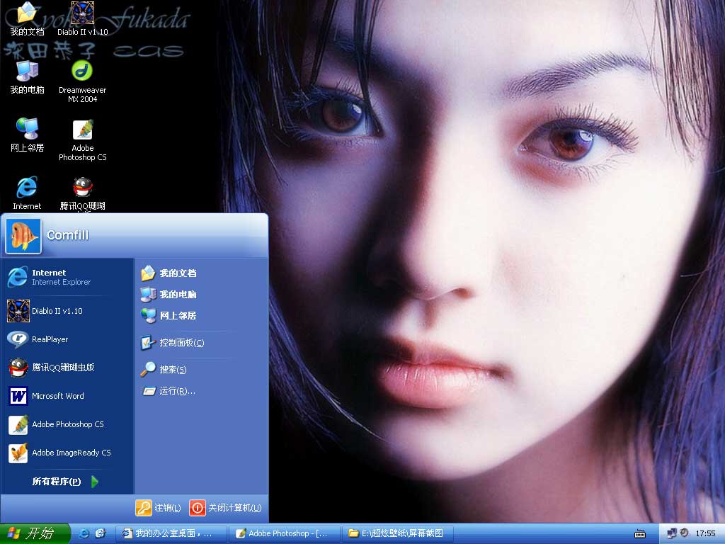This screenshot has height=544, width=725.
Task: Open Adobe ImageReady CS in Start menu
Action: pos(71,453)
